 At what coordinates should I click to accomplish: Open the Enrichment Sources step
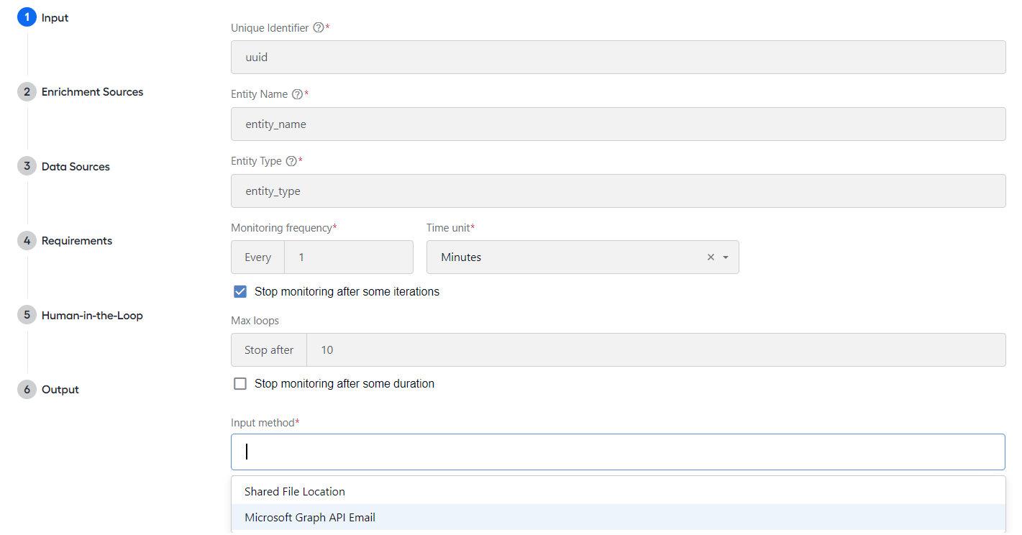click(92, 92)
